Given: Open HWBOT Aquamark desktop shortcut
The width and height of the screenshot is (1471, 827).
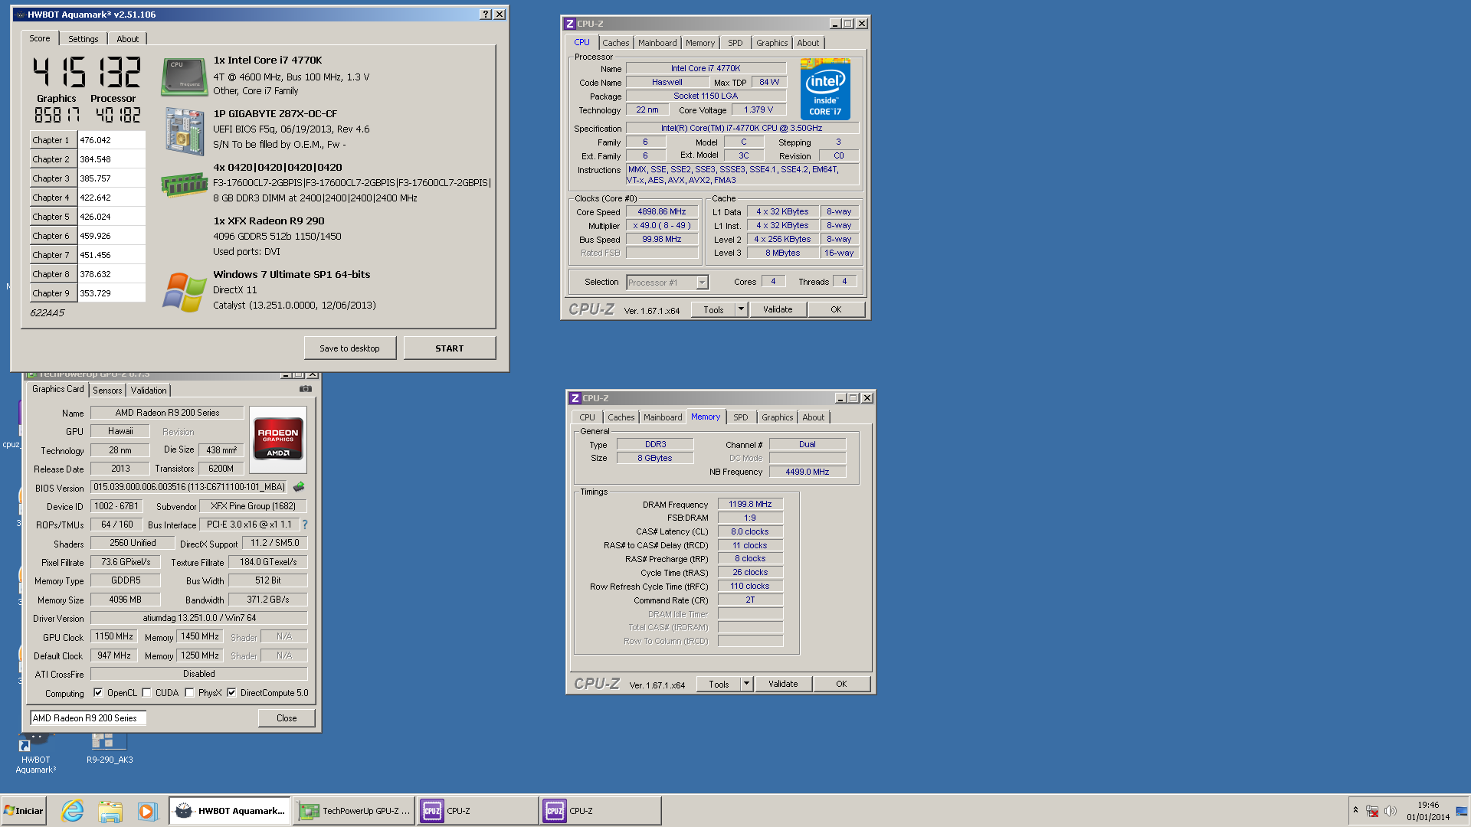Looking at the screenshot, I should pos(35,754).
